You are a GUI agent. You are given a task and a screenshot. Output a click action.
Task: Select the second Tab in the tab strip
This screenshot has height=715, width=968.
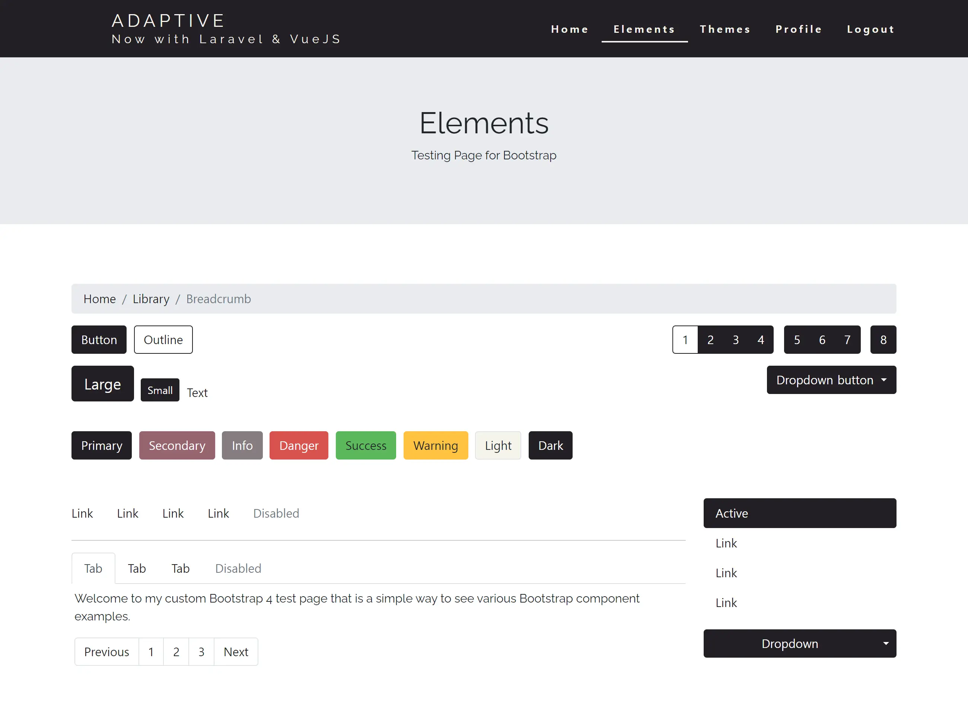tap(137, 568)
